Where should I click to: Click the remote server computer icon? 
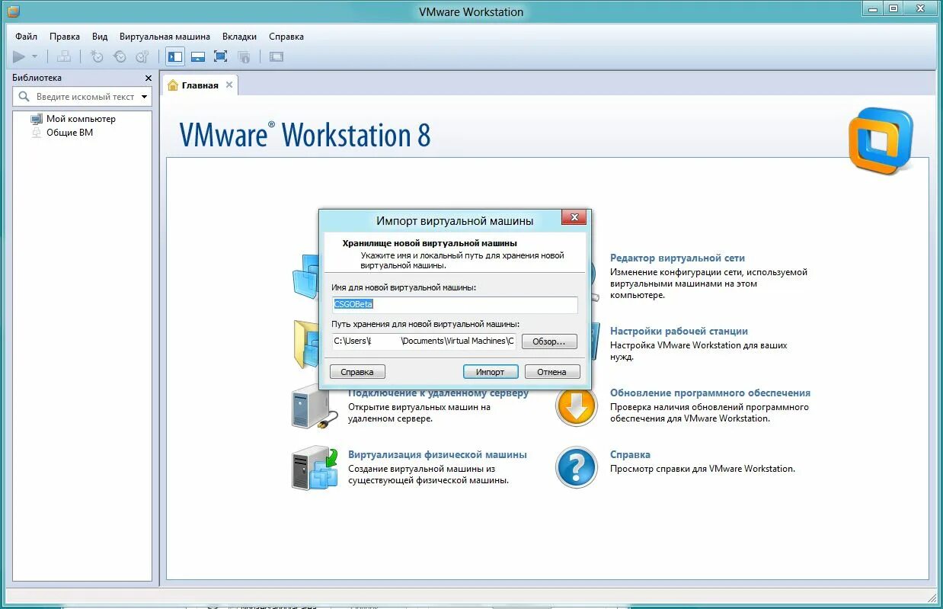314,407
